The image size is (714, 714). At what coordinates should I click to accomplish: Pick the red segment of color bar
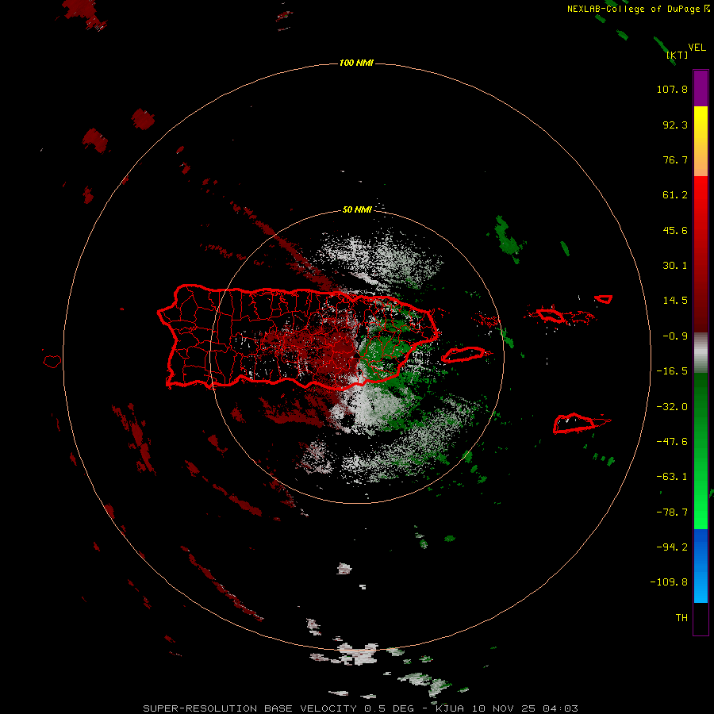(701, 254)
